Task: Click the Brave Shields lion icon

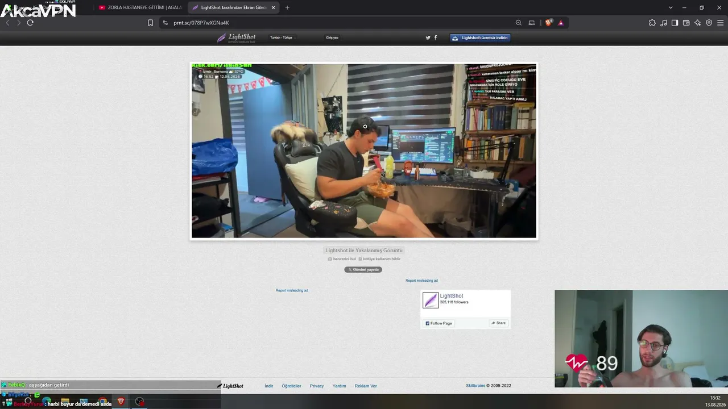Action: 548,23
